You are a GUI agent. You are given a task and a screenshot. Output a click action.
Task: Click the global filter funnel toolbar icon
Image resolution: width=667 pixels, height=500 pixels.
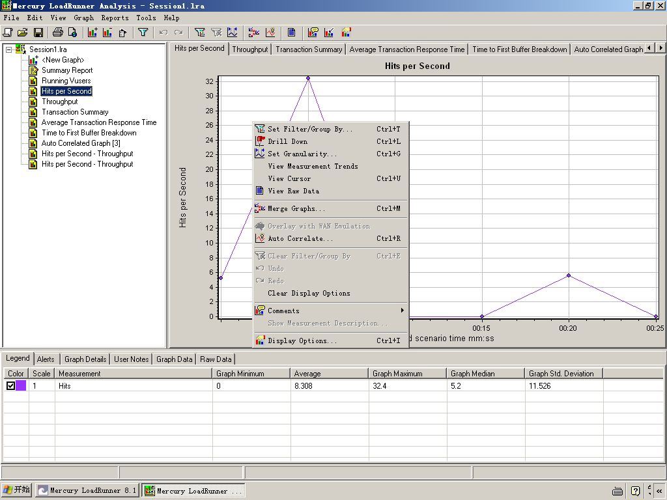[143, 33]
